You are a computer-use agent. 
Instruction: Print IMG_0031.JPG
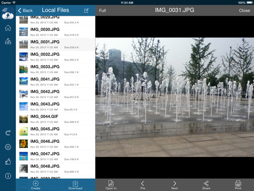click(x=238, y=185)
